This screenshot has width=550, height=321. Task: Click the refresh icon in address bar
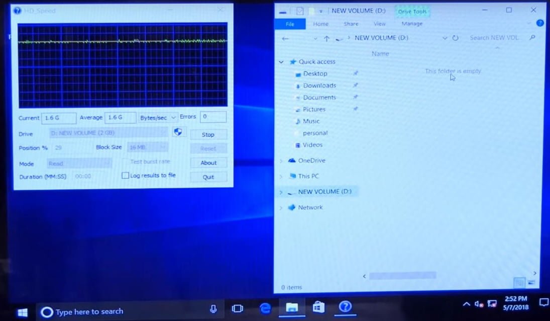point(455,38)
